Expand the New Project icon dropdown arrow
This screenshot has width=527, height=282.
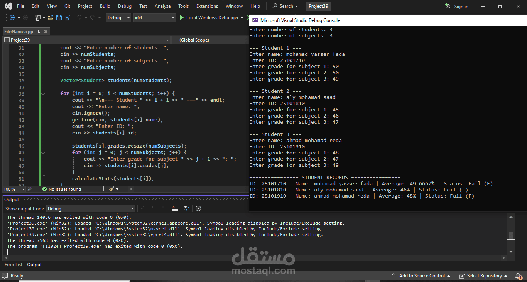pos(44,18)
